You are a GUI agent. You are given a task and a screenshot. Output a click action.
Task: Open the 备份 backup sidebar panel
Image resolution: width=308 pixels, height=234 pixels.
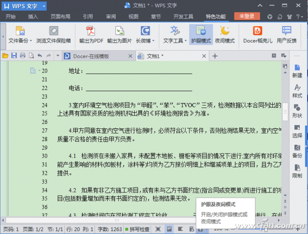[297, 150]
